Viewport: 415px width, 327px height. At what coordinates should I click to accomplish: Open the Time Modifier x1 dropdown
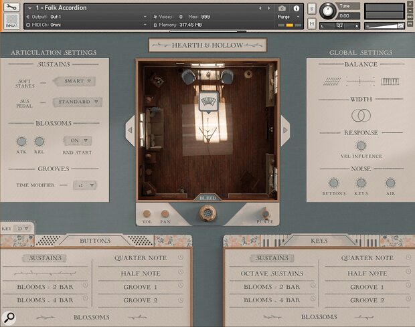(85, 185)
